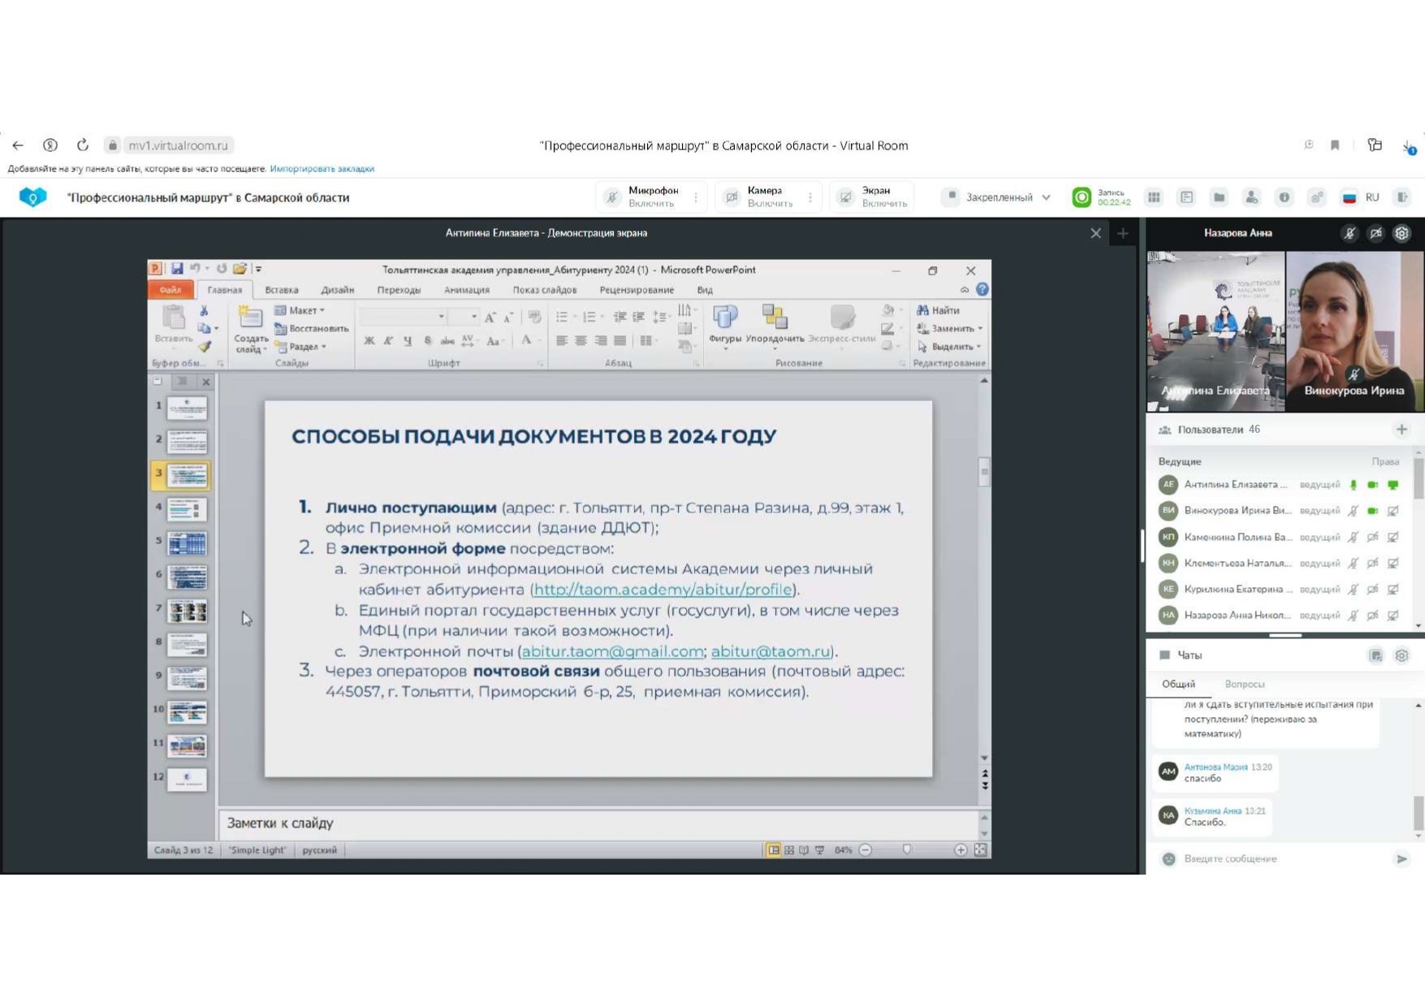Open the Shapes (Фигуры) gallery in the ribbon
The image size is (1425, 1007).
coord(724,318)
